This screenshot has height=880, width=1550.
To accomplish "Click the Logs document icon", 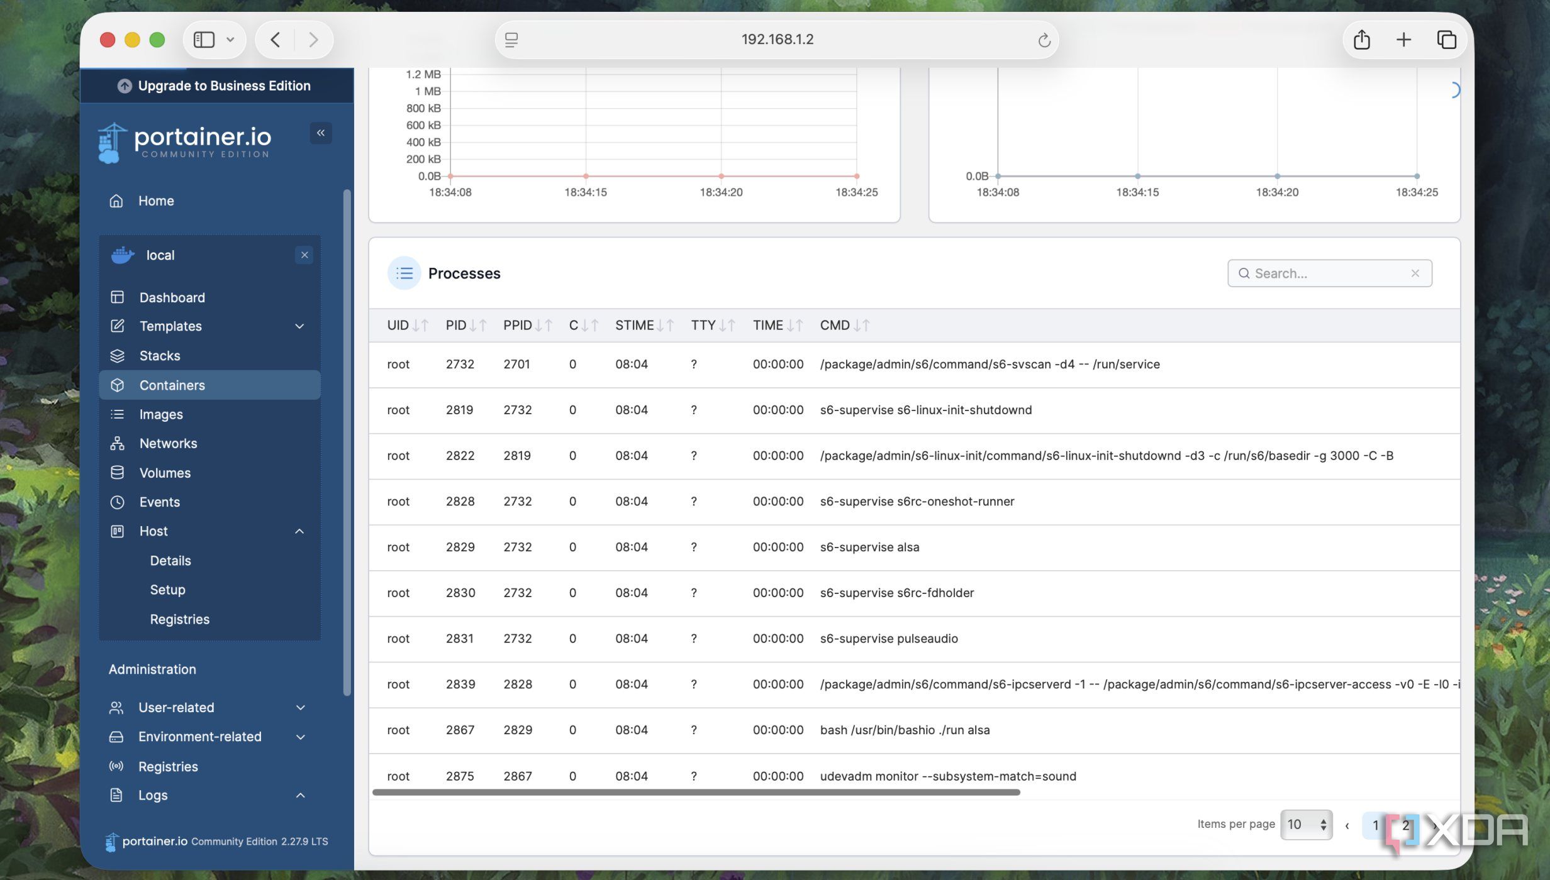I will (x=116, y=795).
